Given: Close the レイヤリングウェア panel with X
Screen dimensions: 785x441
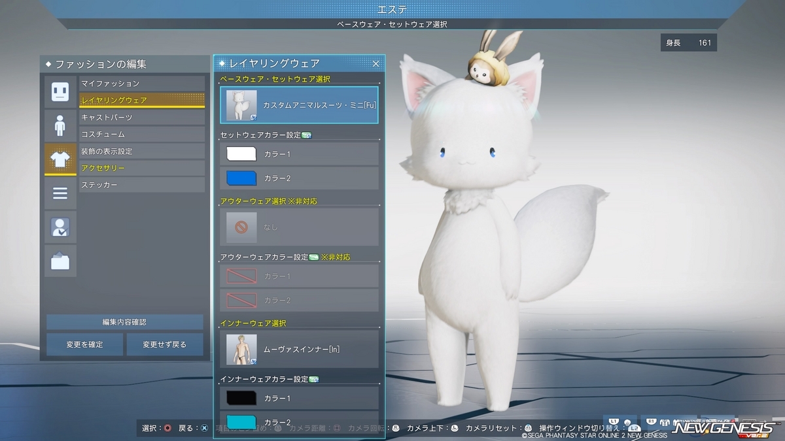Looking at the screenshot, I should [x=376, y=63].
